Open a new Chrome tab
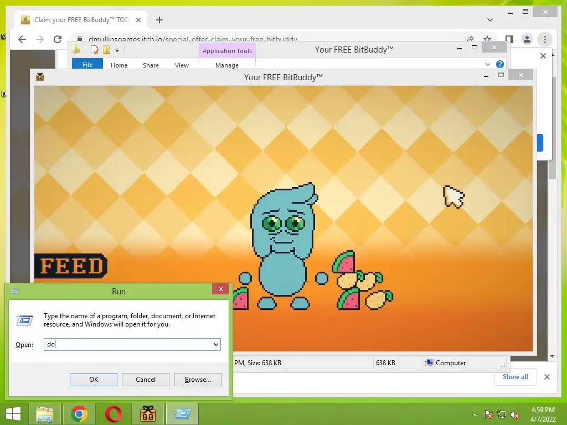Screen dimensions: 567x425 point(159,20)
